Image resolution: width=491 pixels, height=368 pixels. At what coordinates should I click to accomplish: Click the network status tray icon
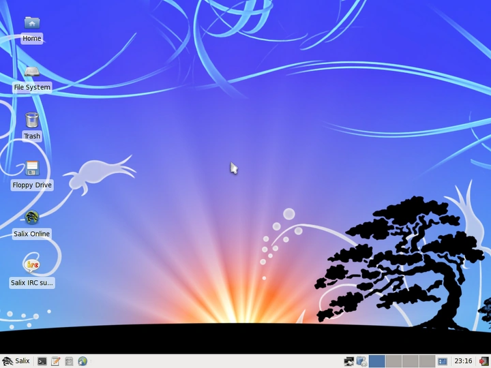tap(348, 361)
